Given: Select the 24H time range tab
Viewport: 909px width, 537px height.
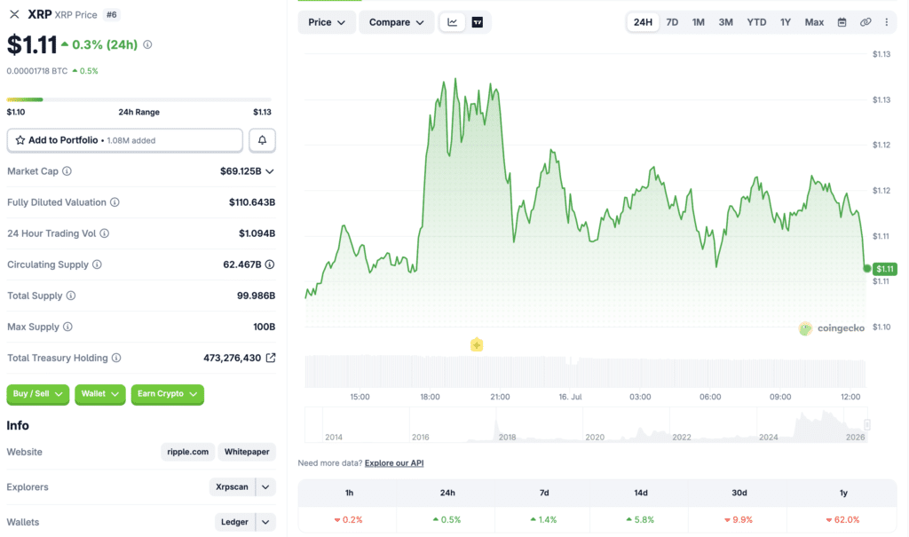Looking at the screenshot, I should [643, 22].
